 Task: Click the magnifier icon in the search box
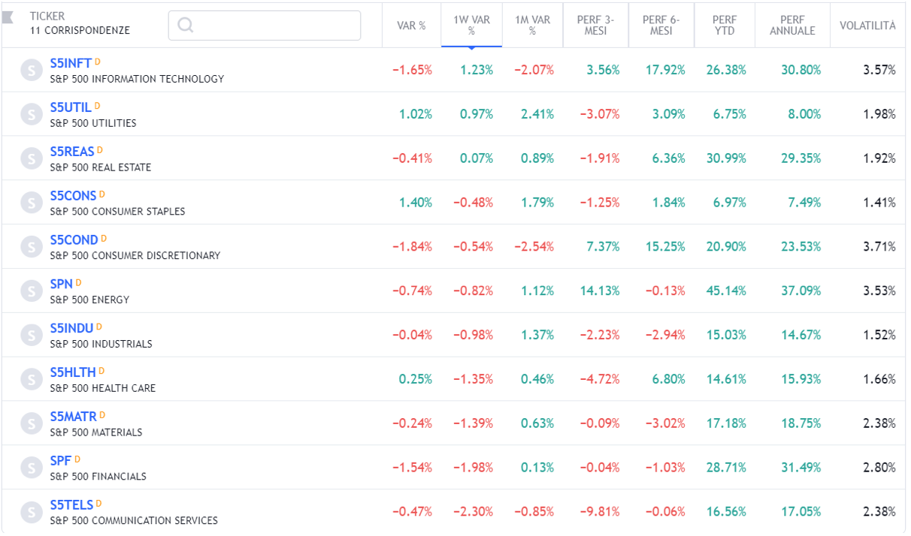click(x=185, y=26)
